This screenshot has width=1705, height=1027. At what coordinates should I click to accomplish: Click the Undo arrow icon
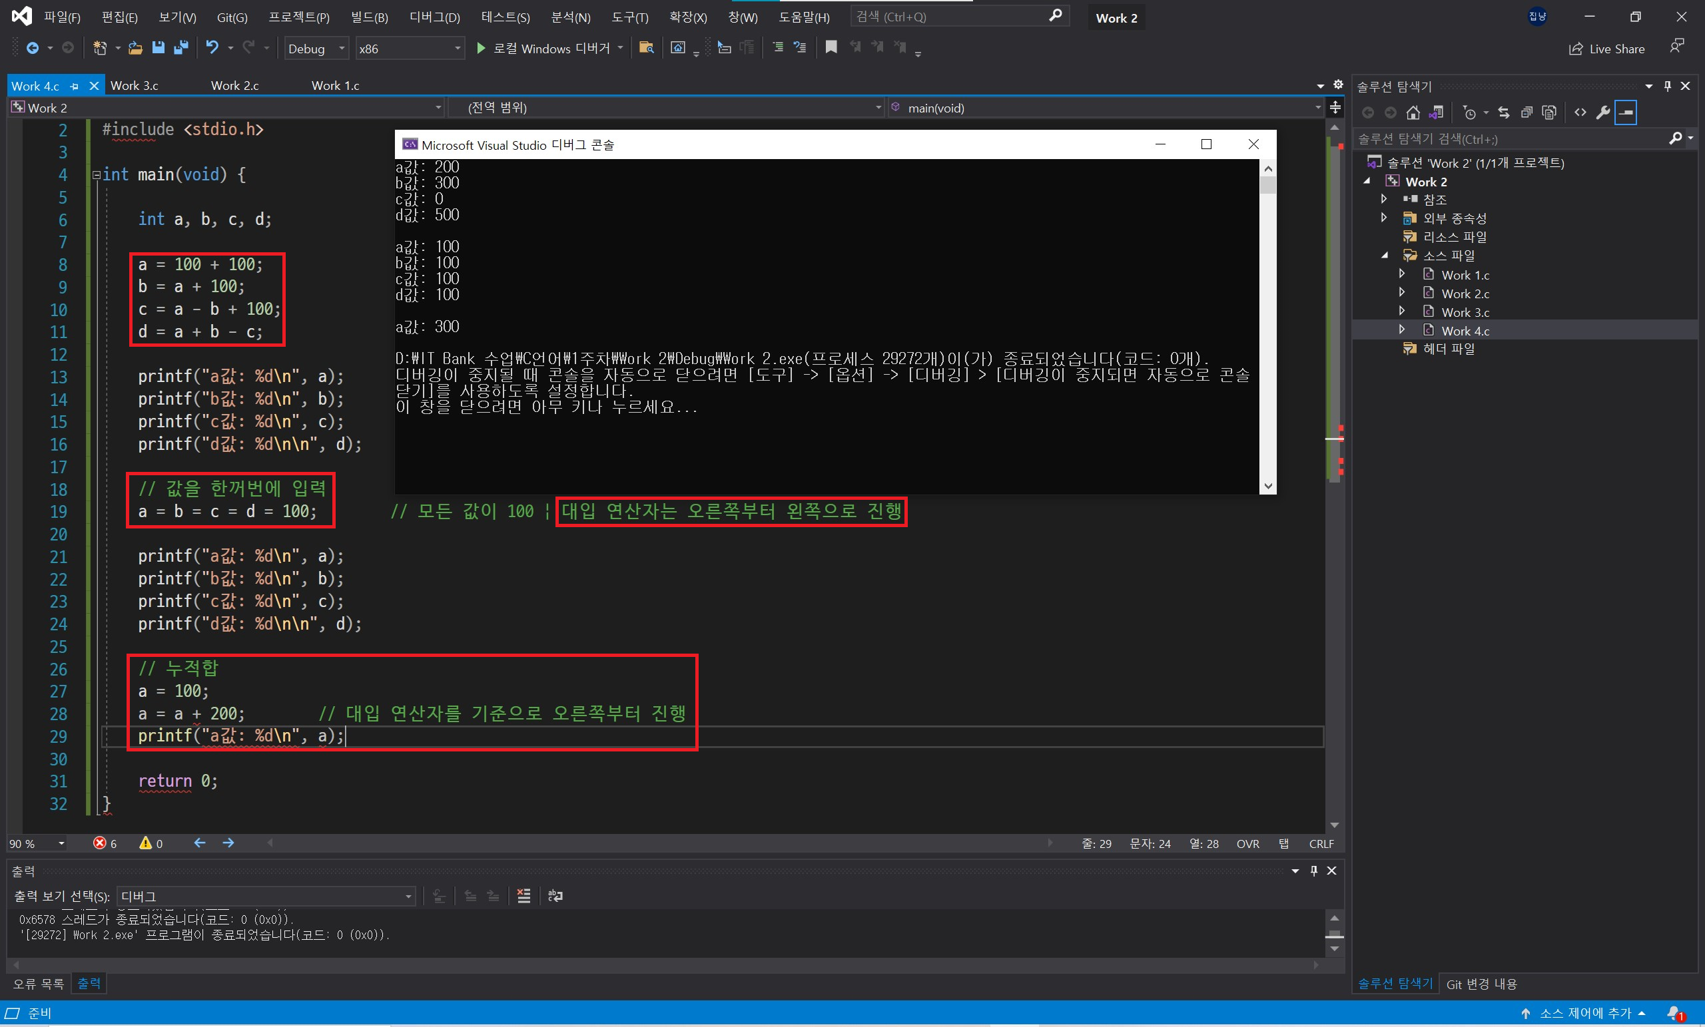click(x=212, y=48)
